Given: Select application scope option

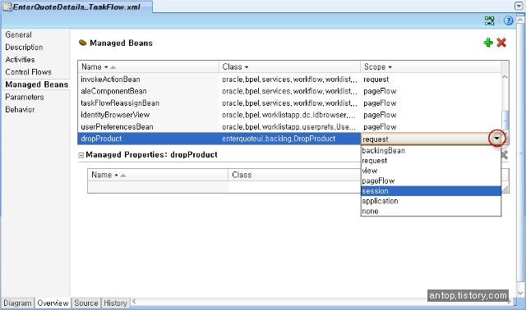Looking at the screenshot, I should [x=431, y=201].
